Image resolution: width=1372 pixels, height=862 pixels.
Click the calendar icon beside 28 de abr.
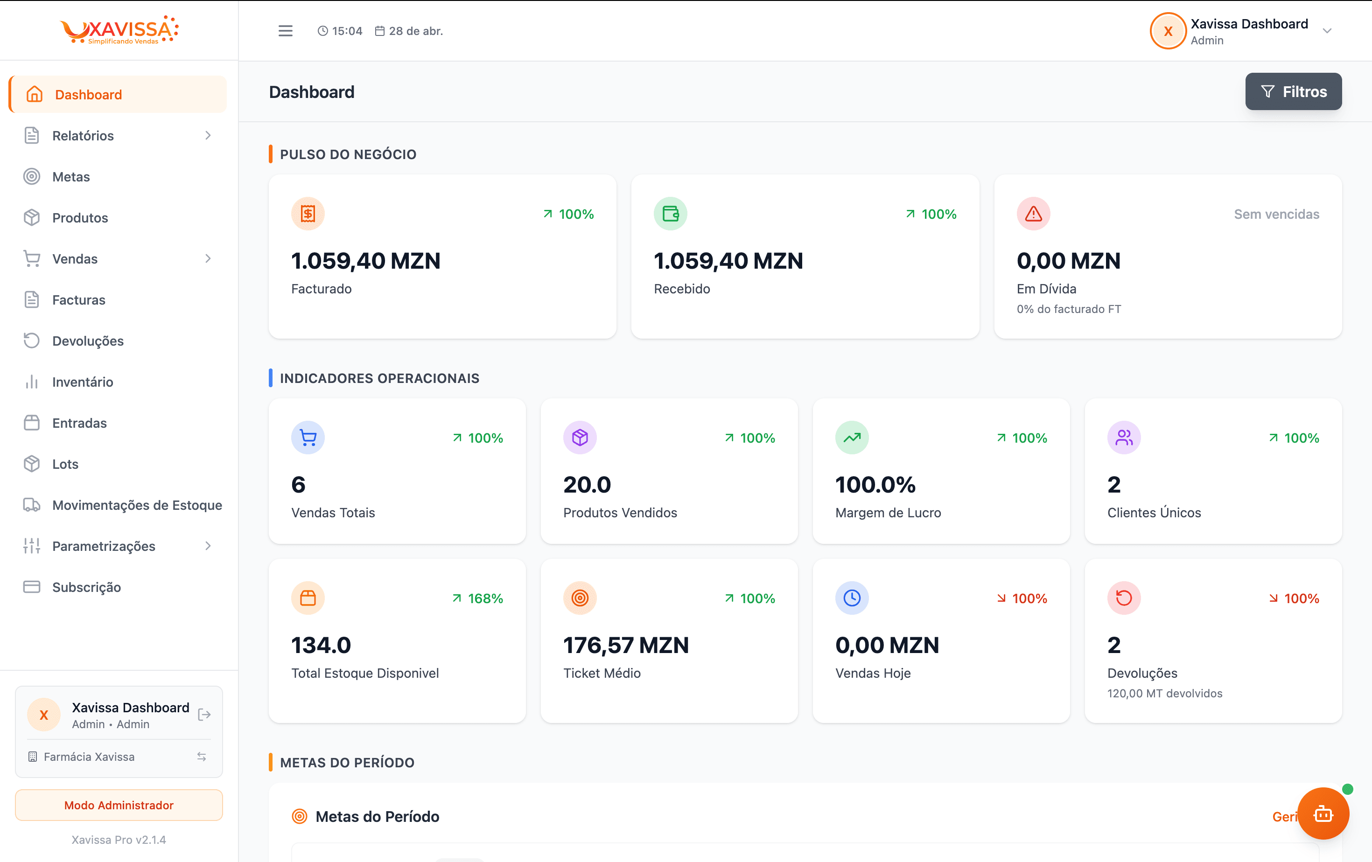coord(380,31)
